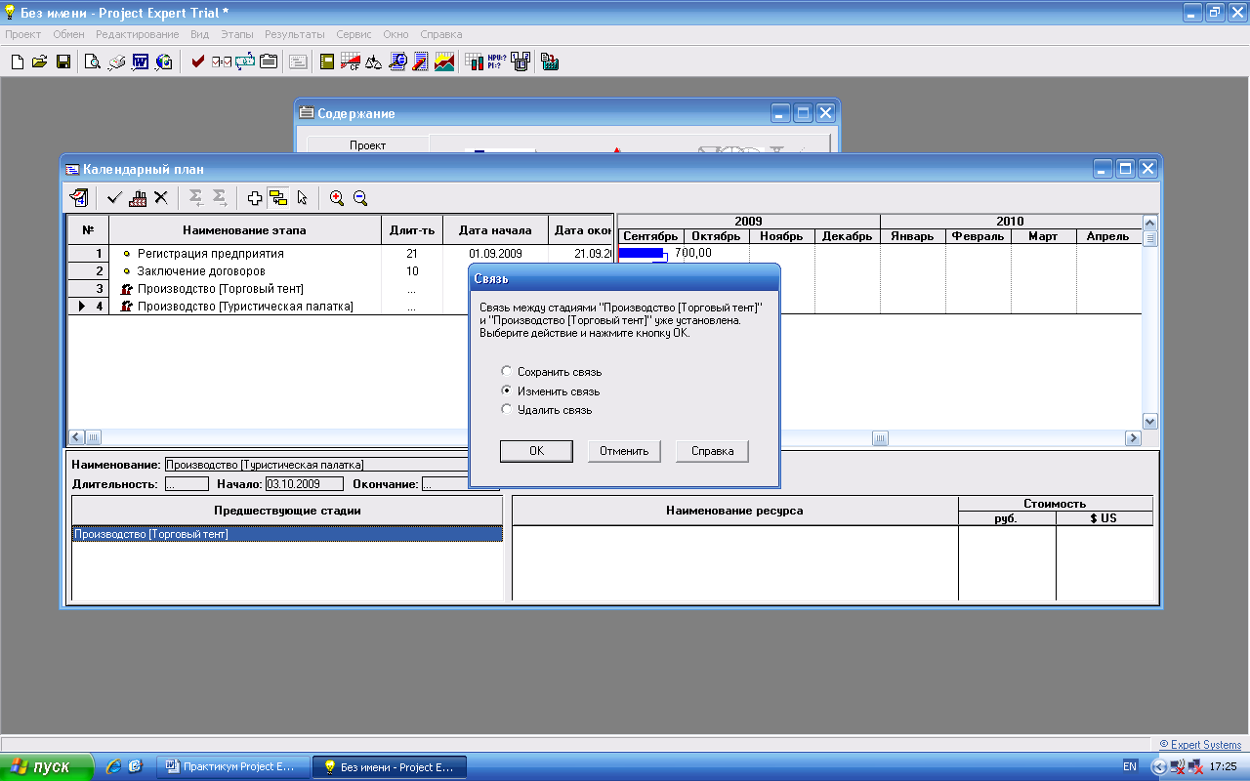
Task: Switch to the Проект tab in Содержание window
Action: (367, 144)
